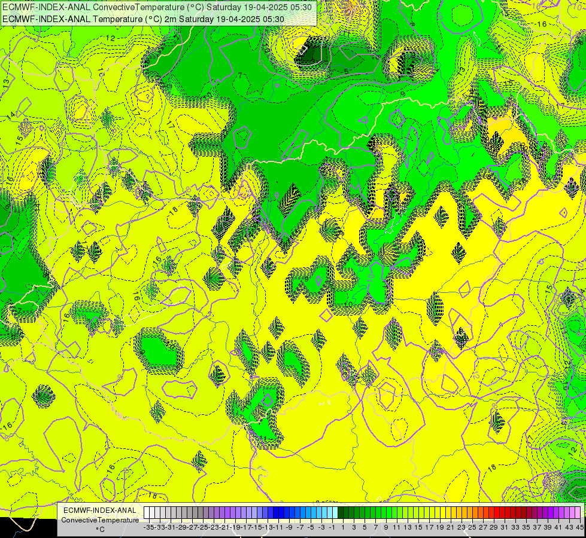
Task: Click the -16 contour label near the top-right corner
Action: 541,25
